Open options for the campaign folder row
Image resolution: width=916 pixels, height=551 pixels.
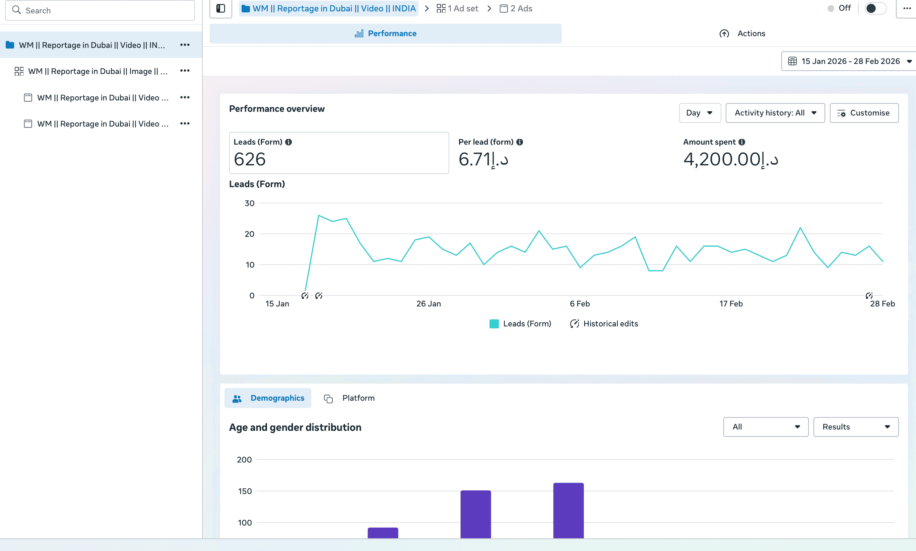click(185, 45)
